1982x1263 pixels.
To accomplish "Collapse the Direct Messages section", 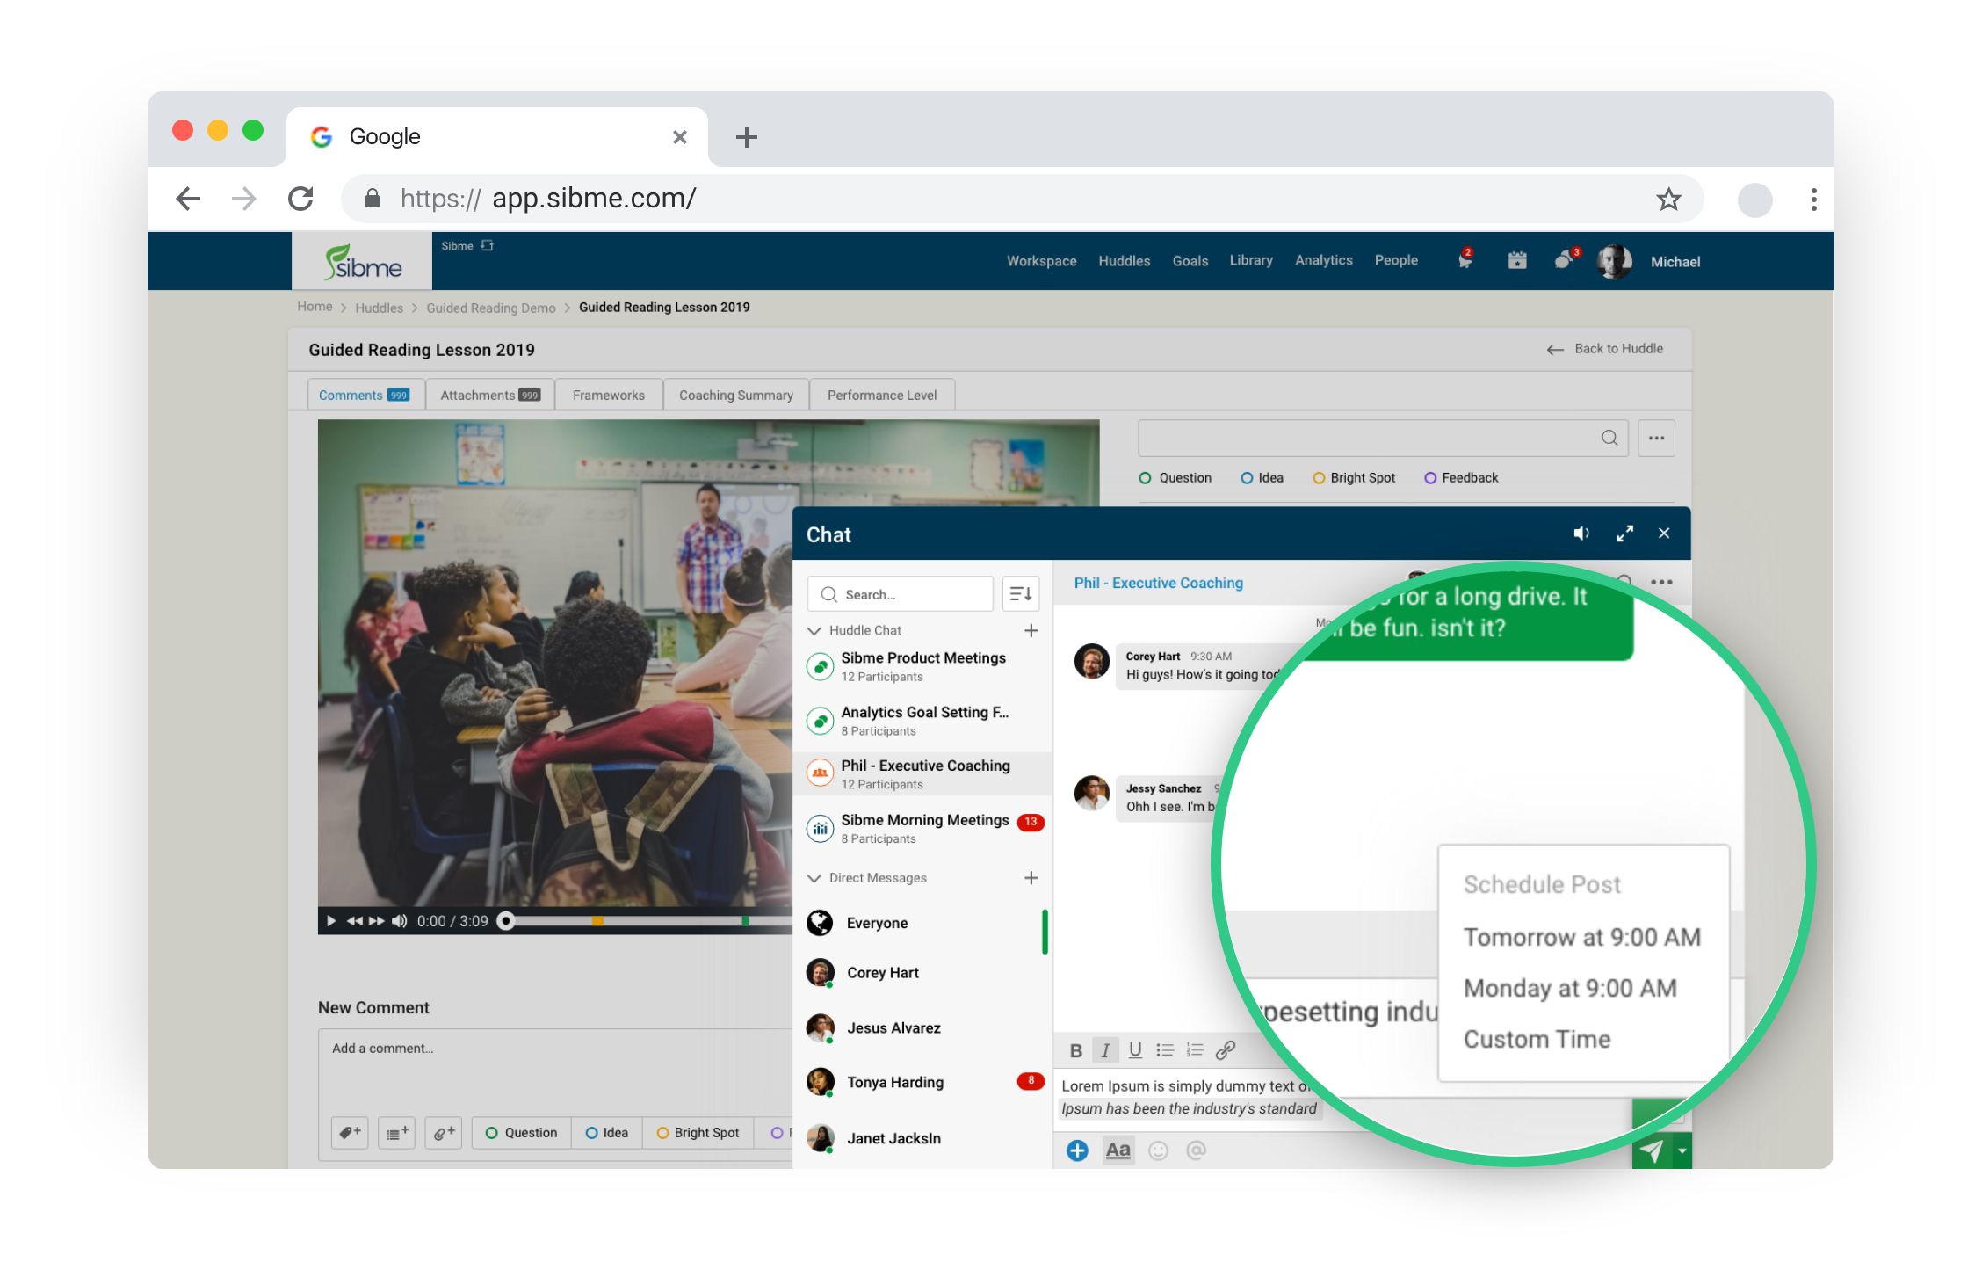I will [x=814, y=878].
